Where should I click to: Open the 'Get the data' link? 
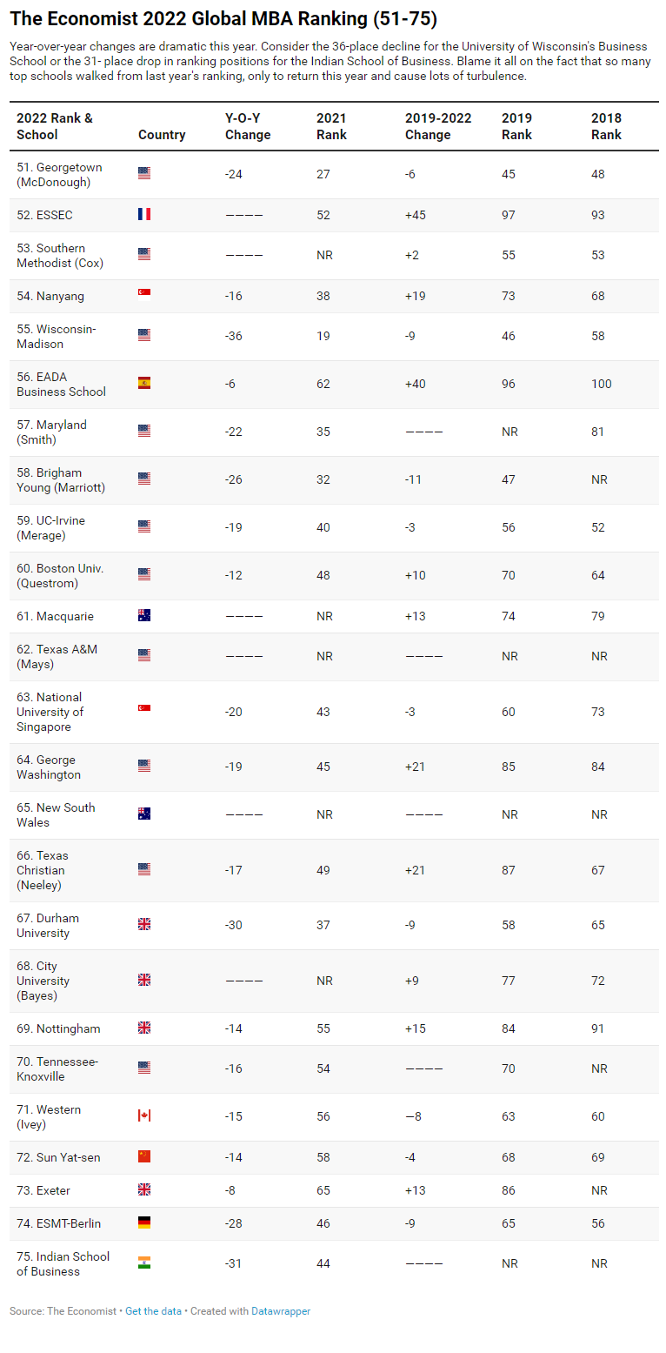153,1311
